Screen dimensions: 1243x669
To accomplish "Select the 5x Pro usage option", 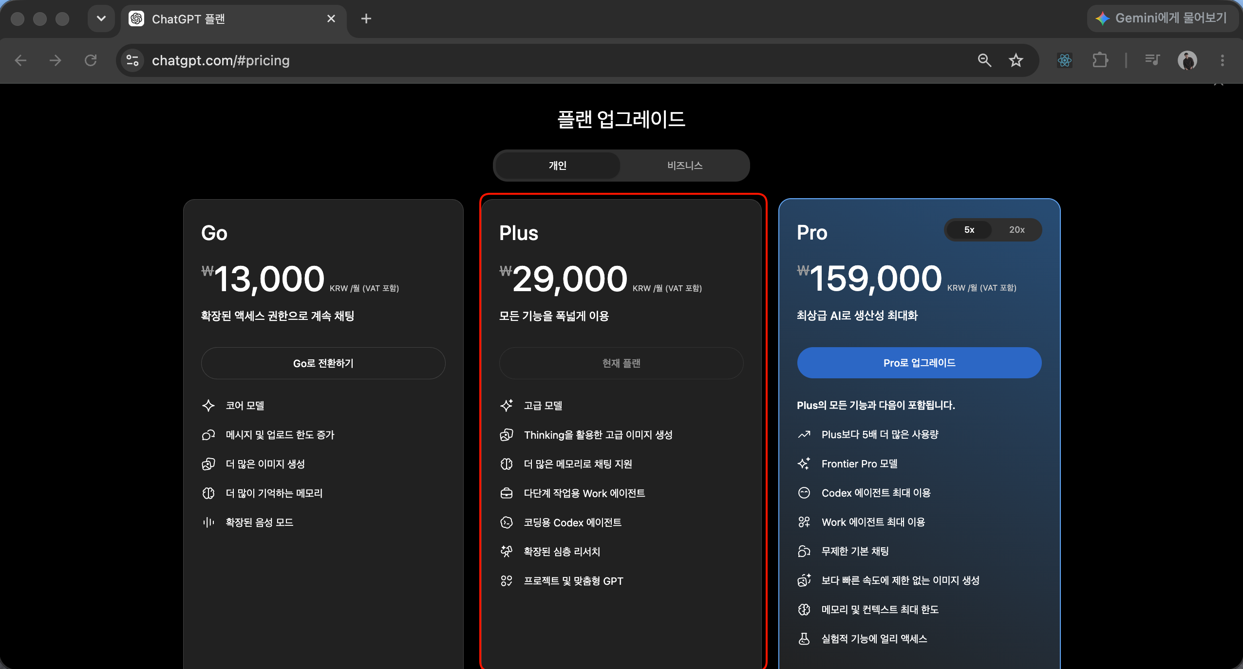I will [x=969, y=230].
